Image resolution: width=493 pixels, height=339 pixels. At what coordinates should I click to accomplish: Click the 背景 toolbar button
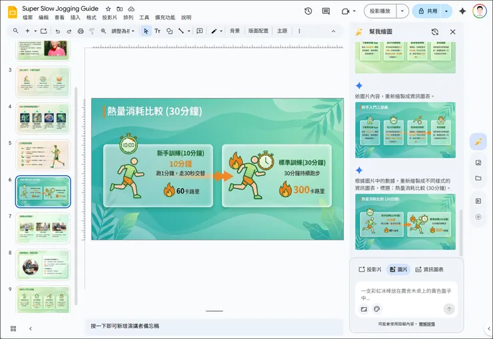pos(235,31)
